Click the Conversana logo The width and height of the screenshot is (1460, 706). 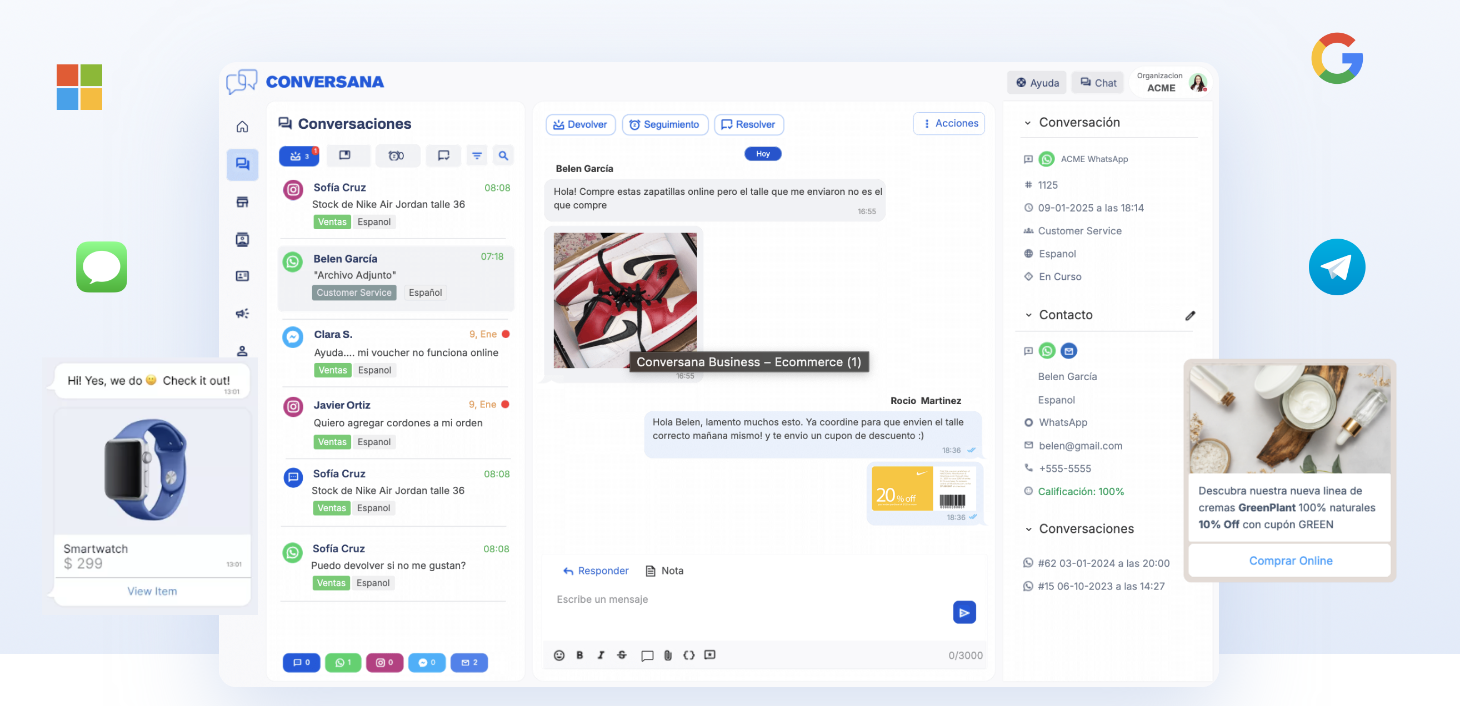pos(305,82)
